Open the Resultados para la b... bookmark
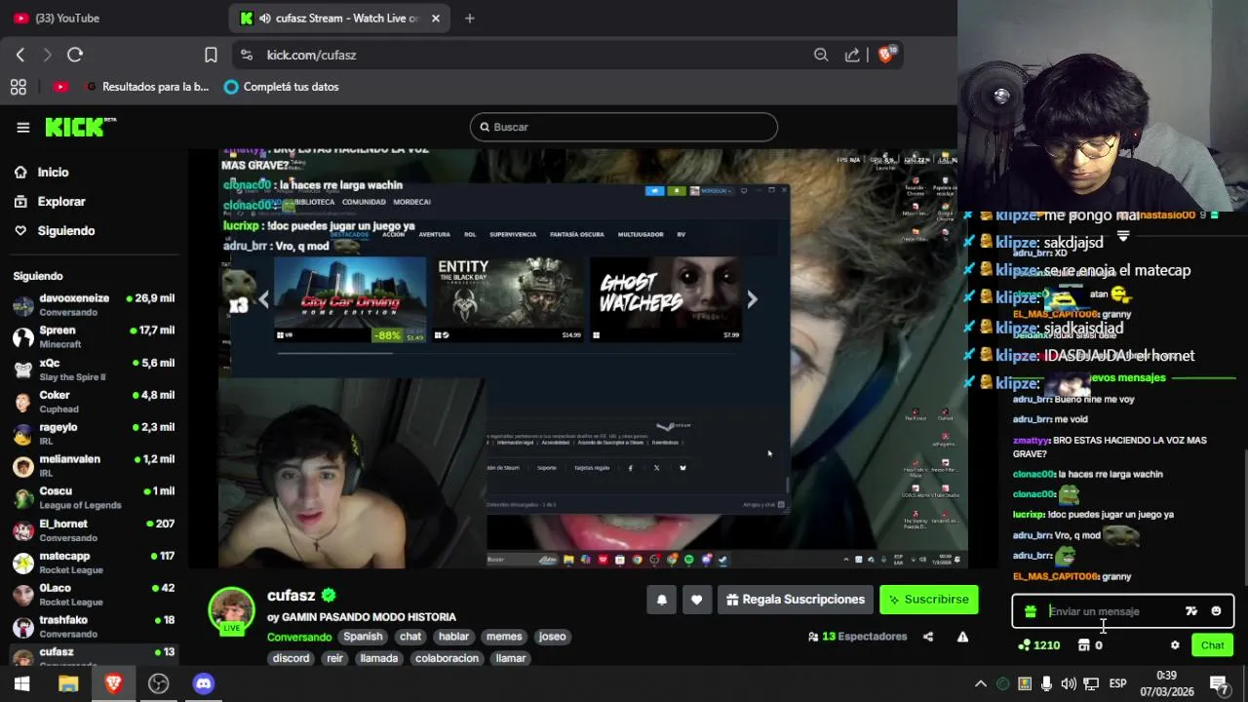The width and height of the screenshot is (1248, 702). click(x=146, y=87)
